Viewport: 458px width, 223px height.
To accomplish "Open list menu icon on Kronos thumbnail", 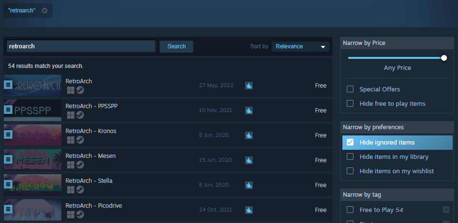I will pos(8,134).
